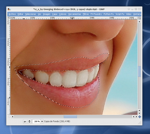
Task: Click the GIMP window icon in title bar
Action: point(9,9)
